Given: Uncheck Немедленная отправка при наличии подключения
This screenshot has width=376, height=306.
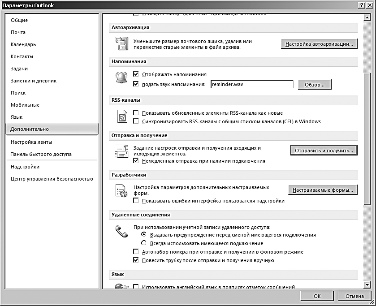Looking at the screenshot, I should tap(136, 161).
